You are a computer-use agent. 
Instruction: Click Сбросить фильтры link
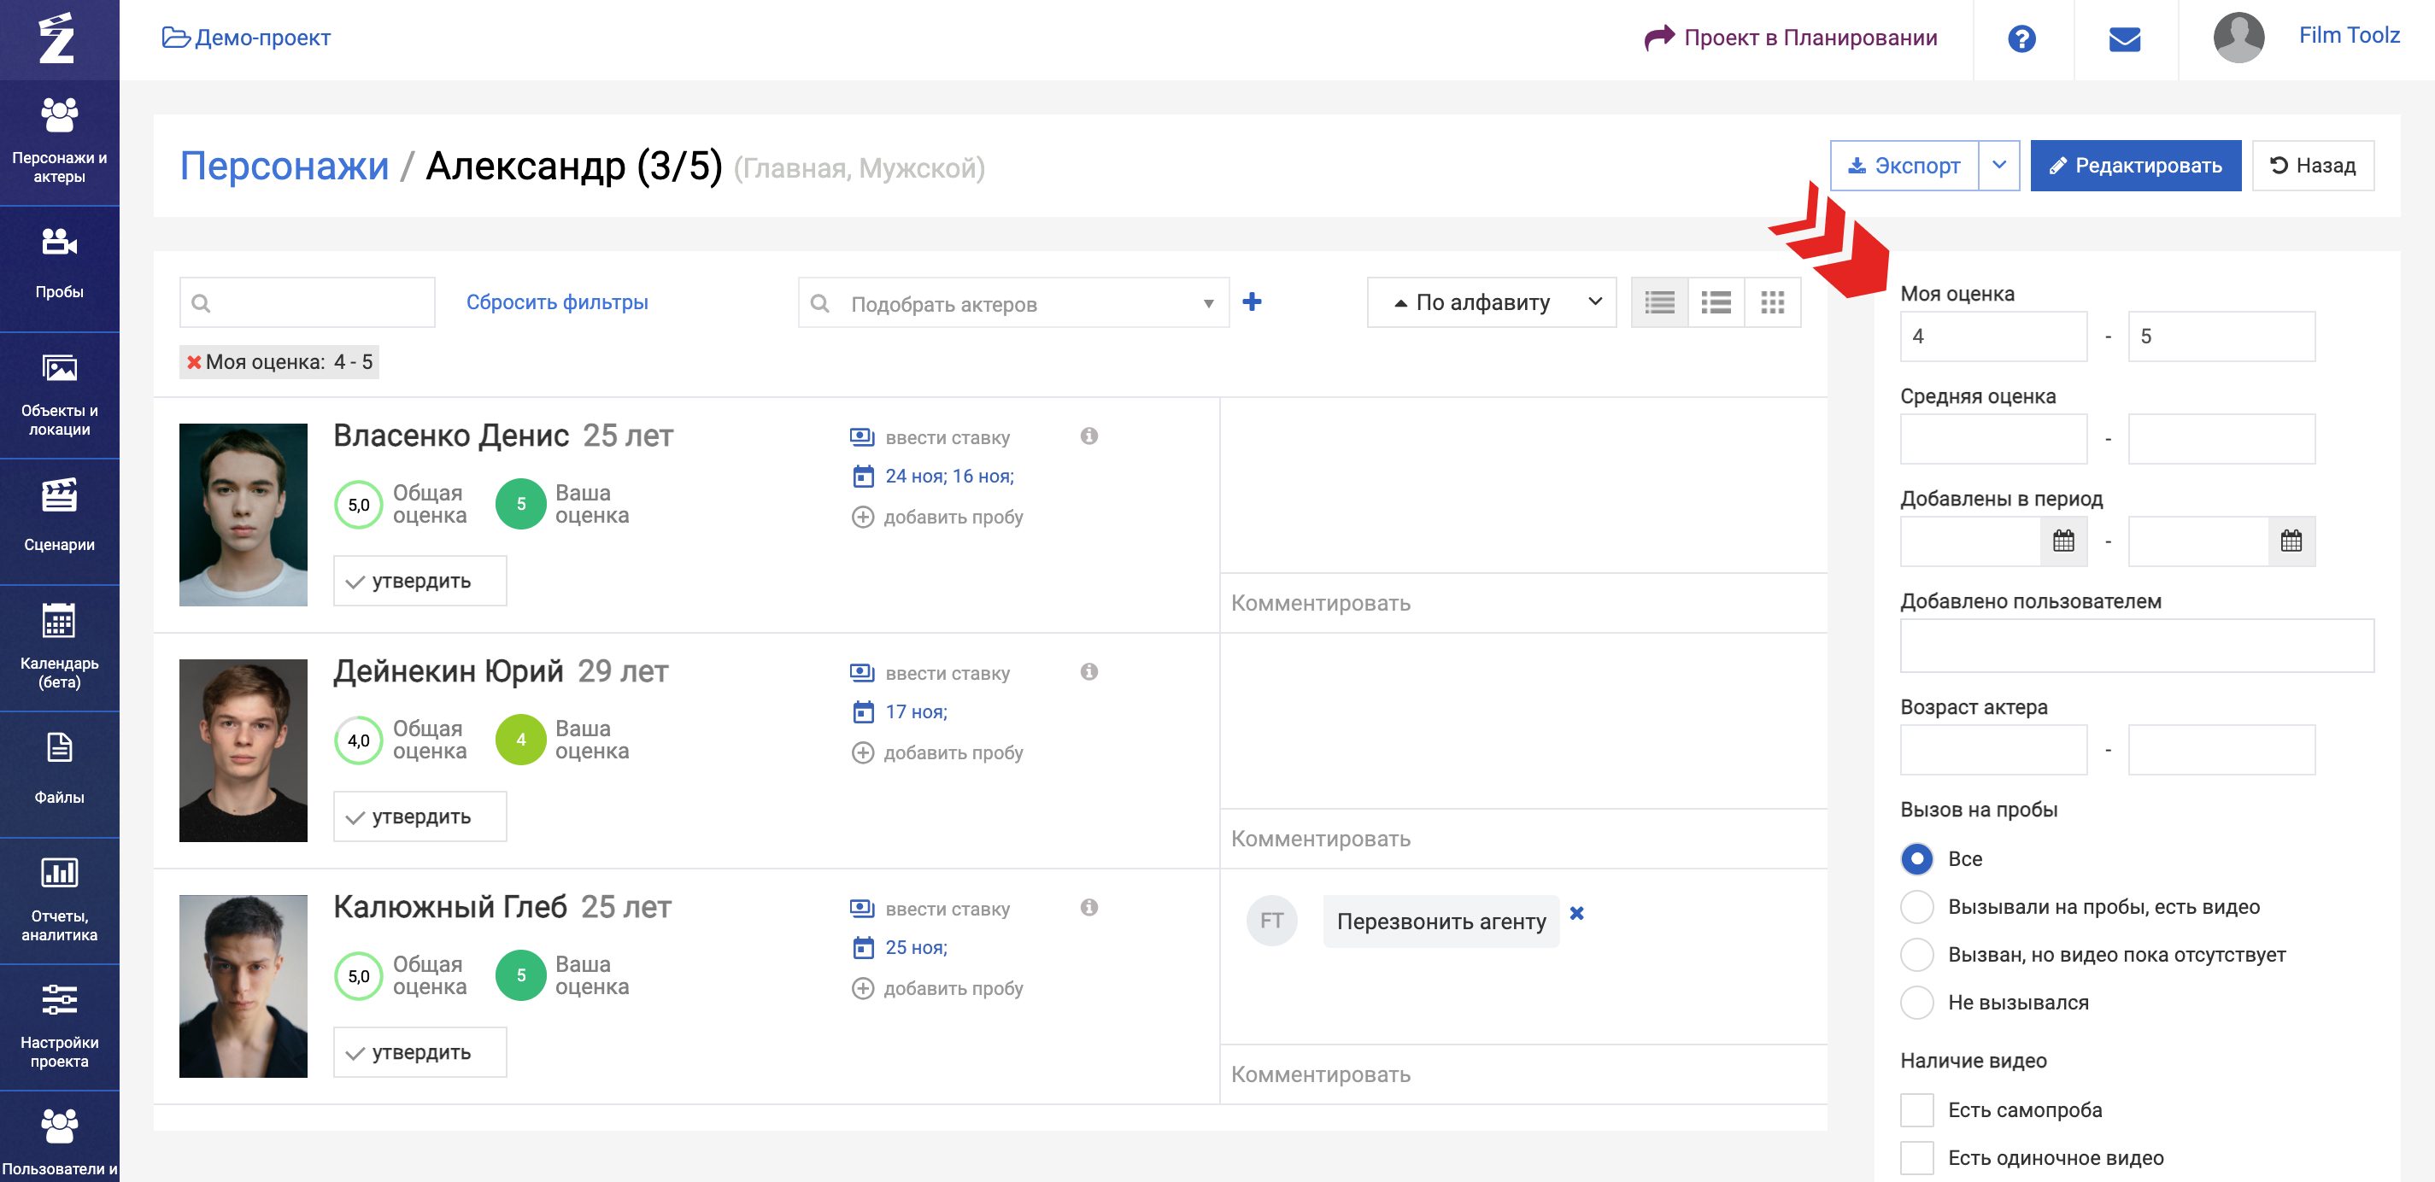coord(557,302)
